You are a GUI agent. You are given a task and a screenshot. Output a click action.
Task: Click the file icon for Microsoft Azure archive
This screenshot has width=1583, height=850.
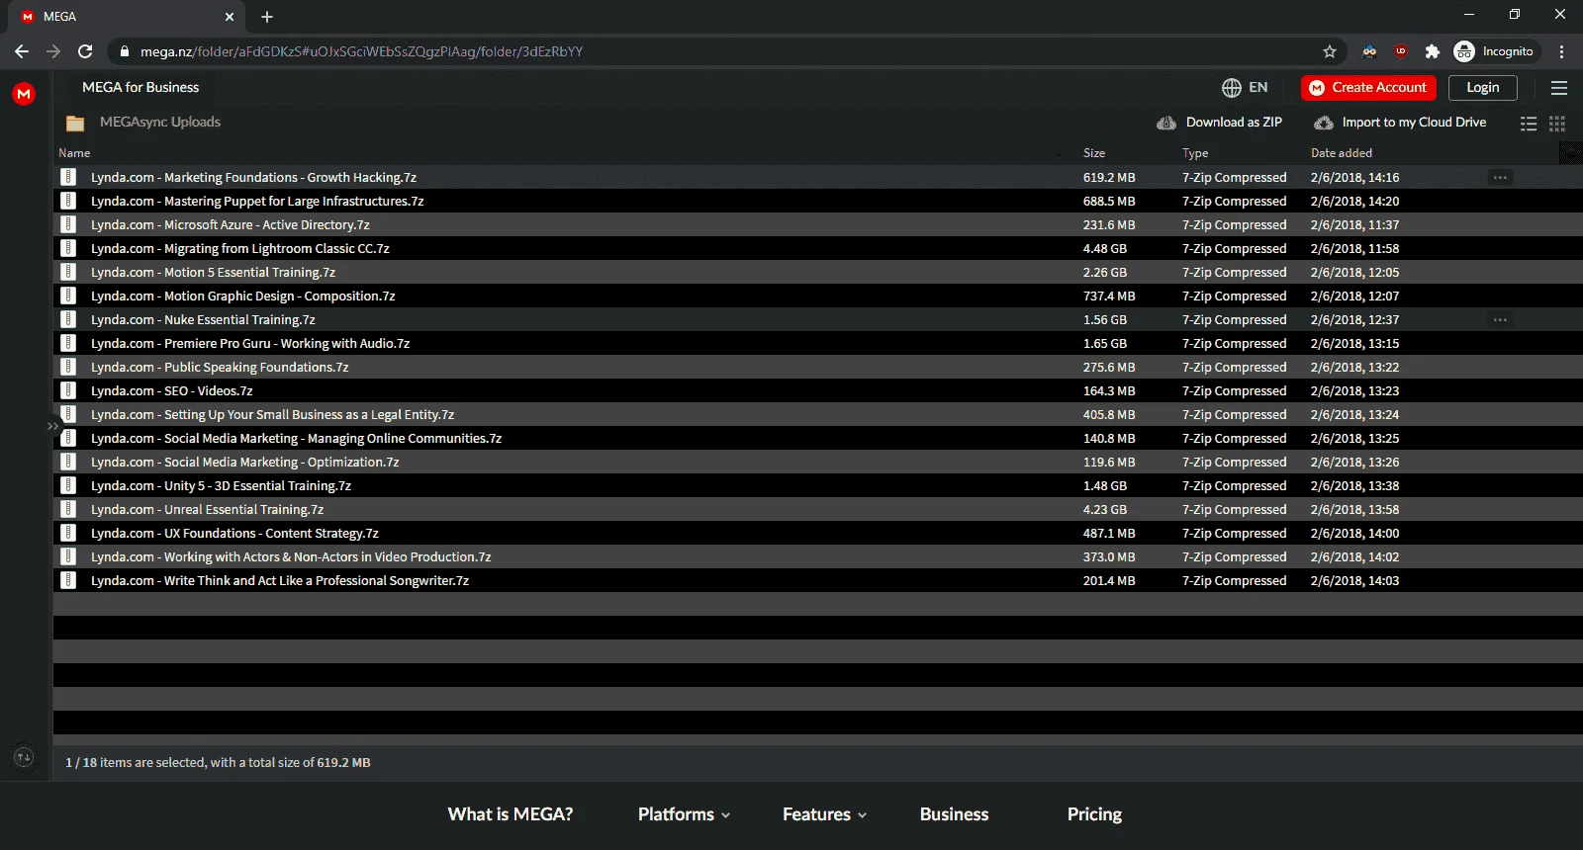(68, 224)
